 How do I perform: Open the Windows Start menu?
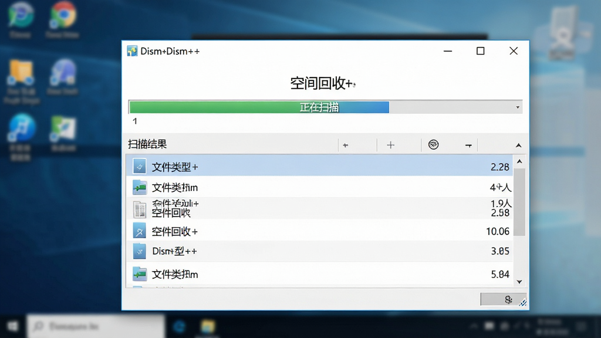click(13, 326)
